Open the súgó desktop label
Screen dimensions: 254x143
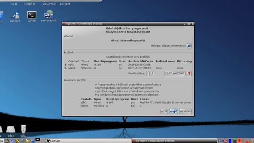(14, 4)
